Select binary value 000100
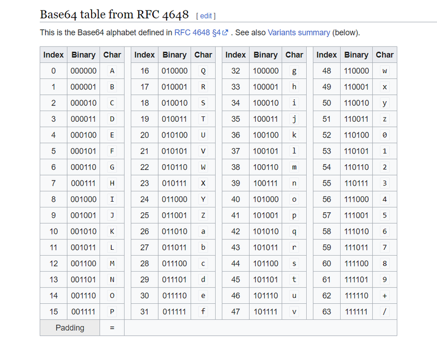This screenshot has height=343, width=437. tap(83, 135)
